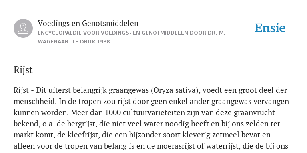Click the horizontal divider below the header
Viewport: 307px width, 153px height.
153,54
